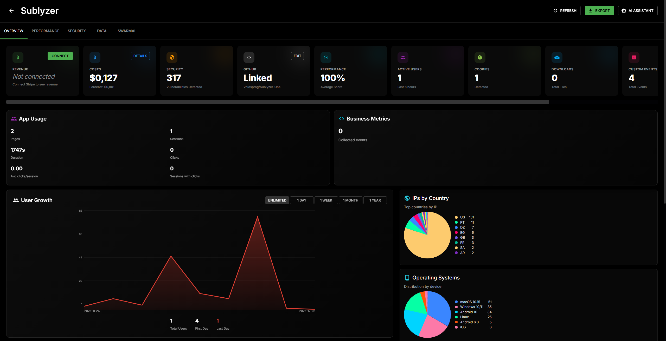Select the 1 DAY time range
Image resolution: width=666 pixels, height=341 pixels.
click(301, 200)
